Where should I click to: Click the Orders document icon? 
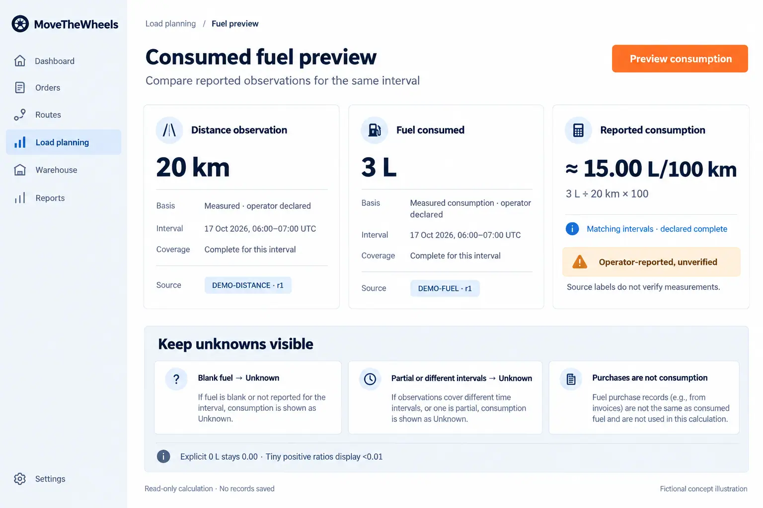(x=20, y=88)
